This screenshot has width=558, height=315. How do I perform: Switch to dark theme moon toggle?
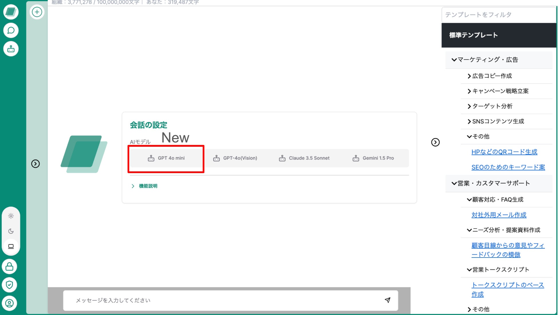point(11,231)
